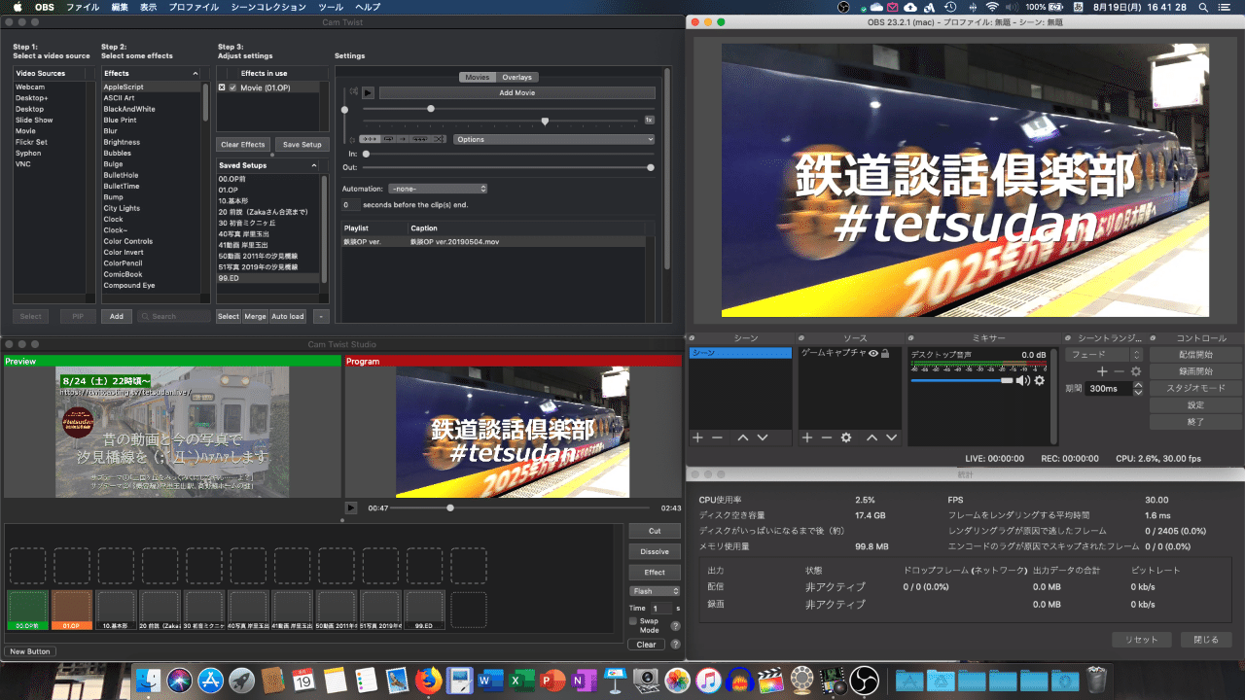Move OBS source up
1245x700 pixels.
click(x=872, y=438)
